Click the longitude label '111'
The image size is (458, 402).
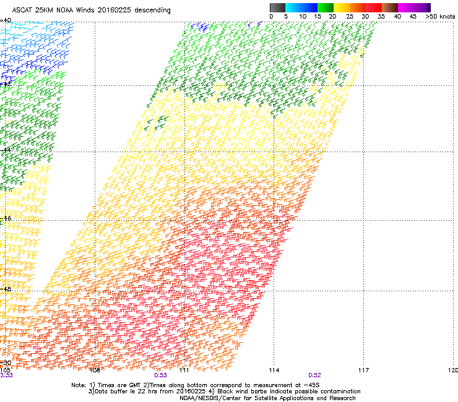pos(184,370)
